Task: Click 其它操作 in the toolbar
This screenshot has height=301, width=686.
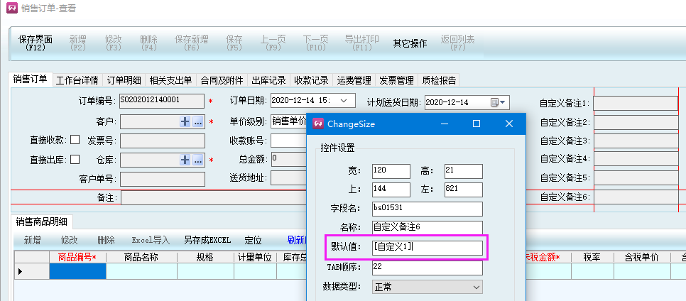Action: point(410,43)
